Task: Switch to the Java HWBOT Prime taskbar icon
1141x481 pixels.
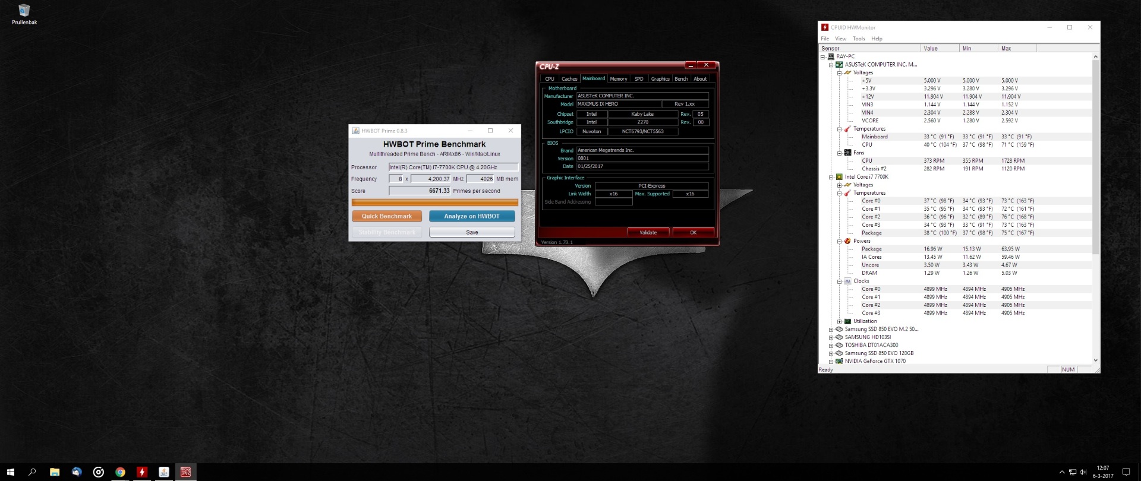Action: 164,472
